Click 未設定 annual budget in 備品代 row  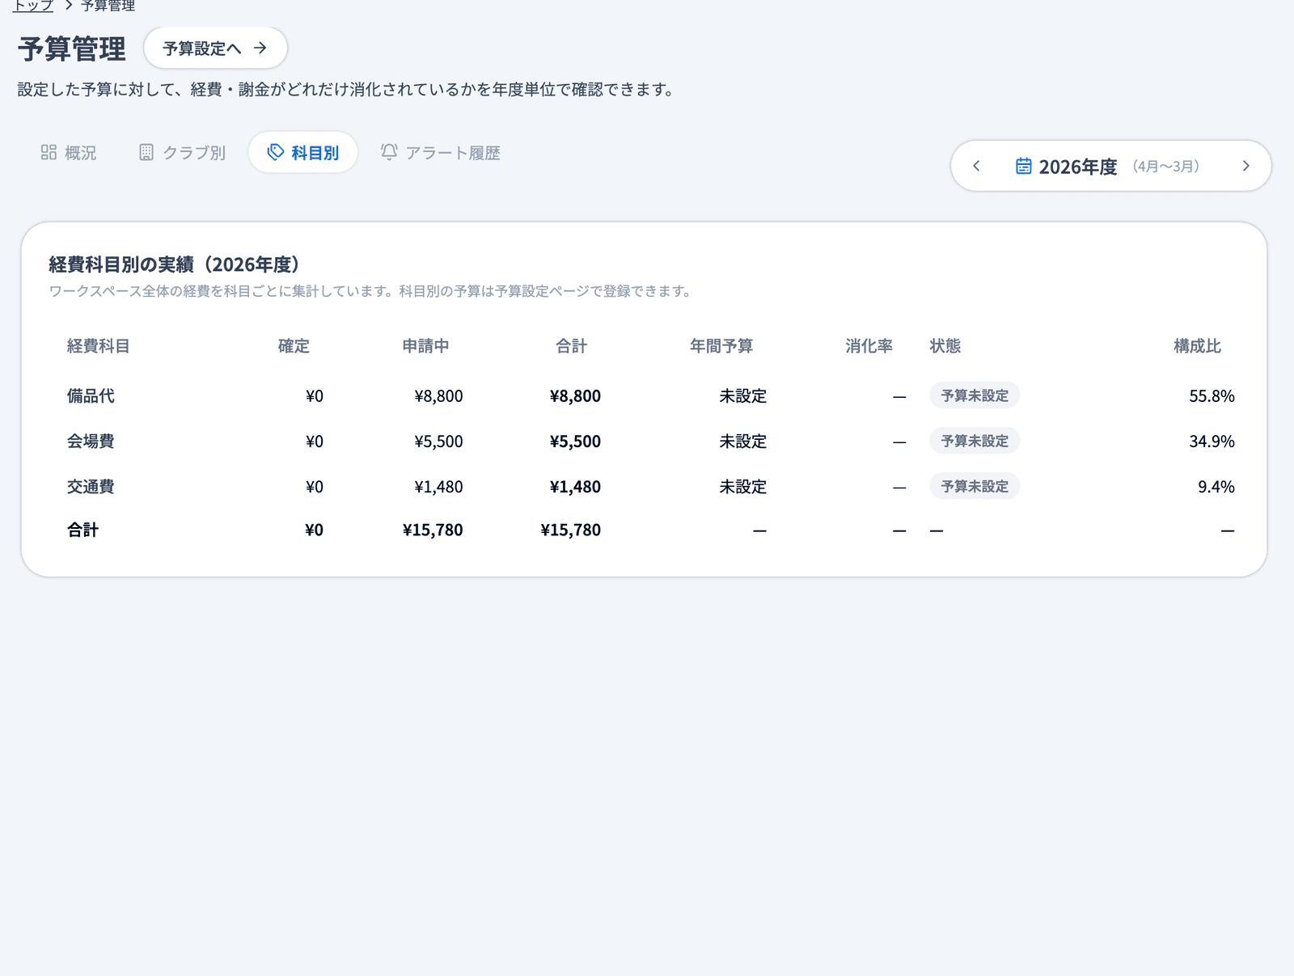tap(743, 396)
